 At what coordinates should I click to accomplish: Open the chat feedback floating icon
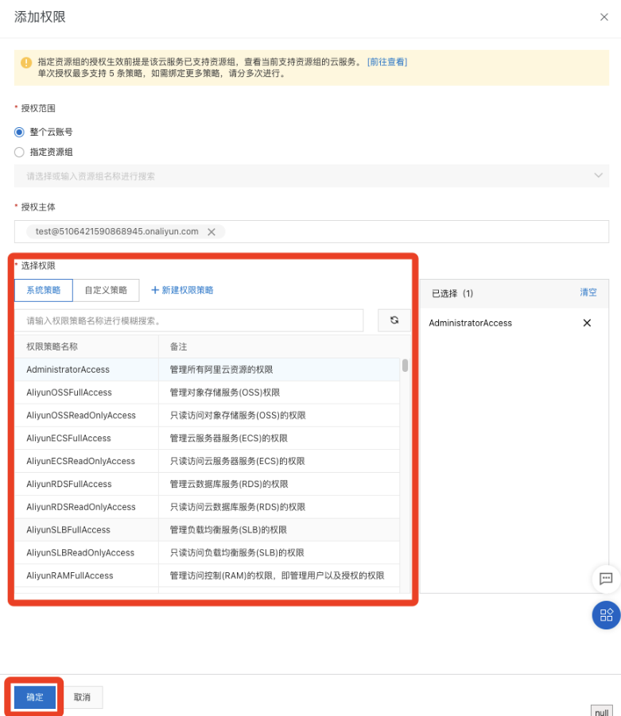(x=605, y=579)
